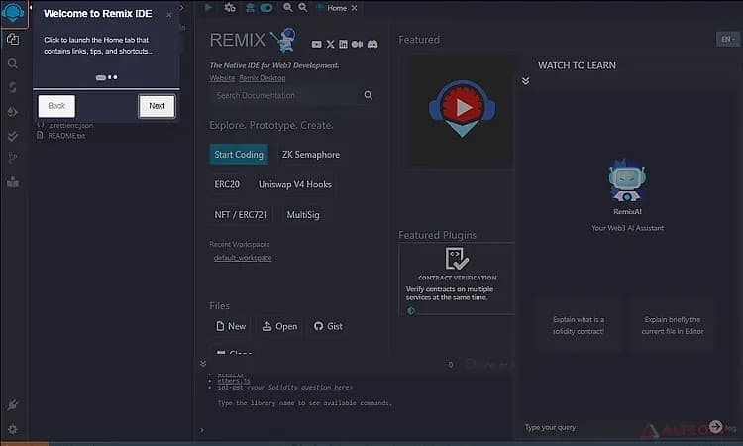The height and width of the screenshot is (446, 743).
Task: Open the Remix X (Twitter) icon
Action: (330, 44)
